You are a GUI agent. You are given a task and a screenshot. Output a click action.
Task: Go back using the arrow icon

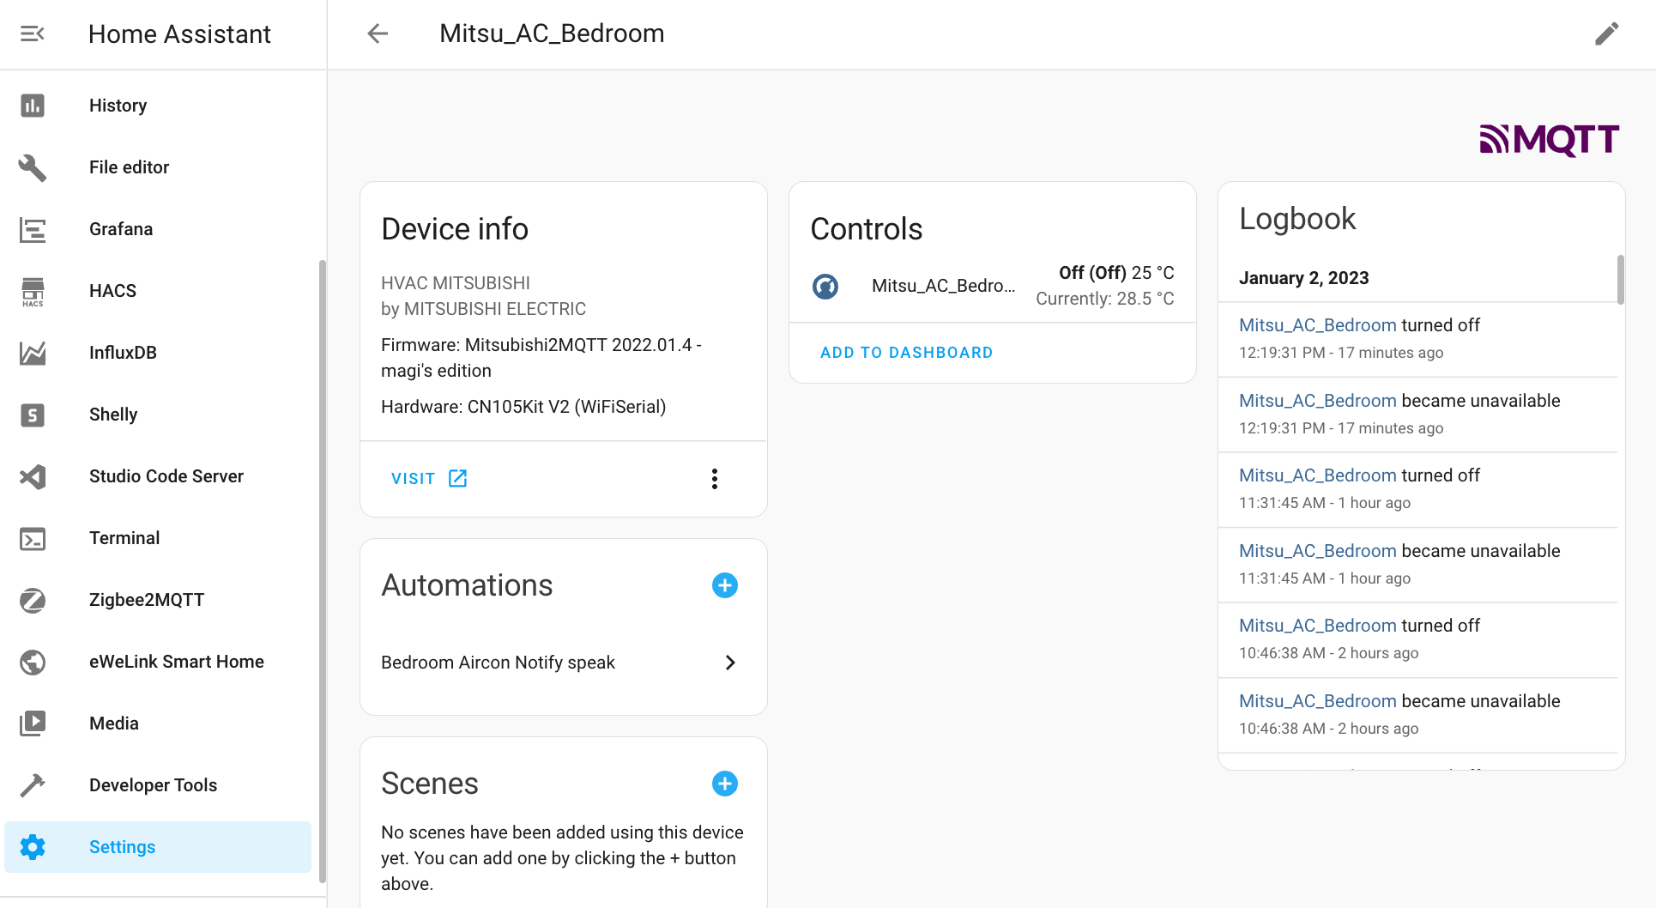(378, 33)
